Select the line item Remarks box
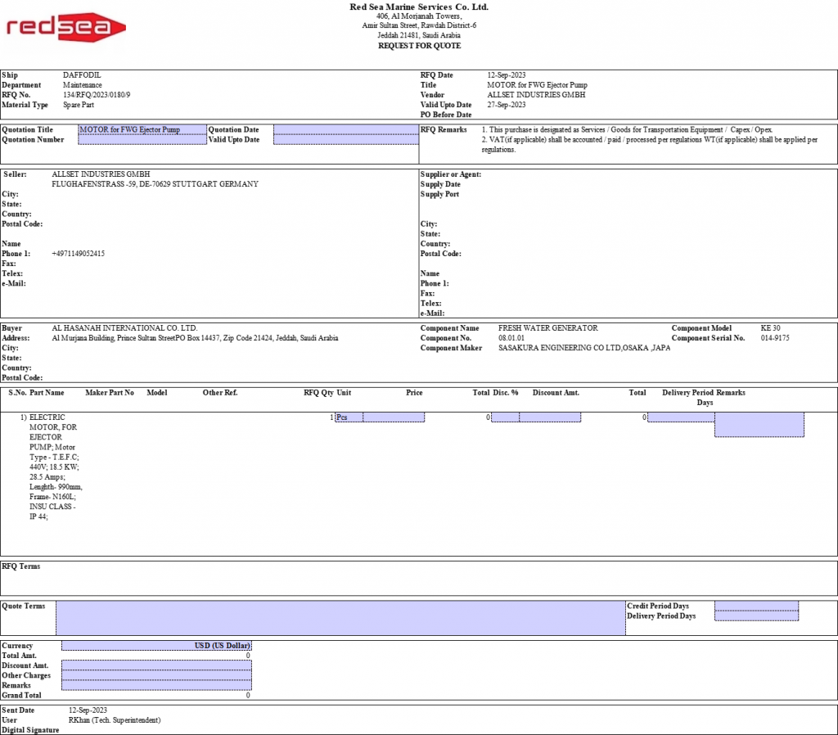Screen dimensions: 838x735 pyautogui.click(x=759, y=425)
